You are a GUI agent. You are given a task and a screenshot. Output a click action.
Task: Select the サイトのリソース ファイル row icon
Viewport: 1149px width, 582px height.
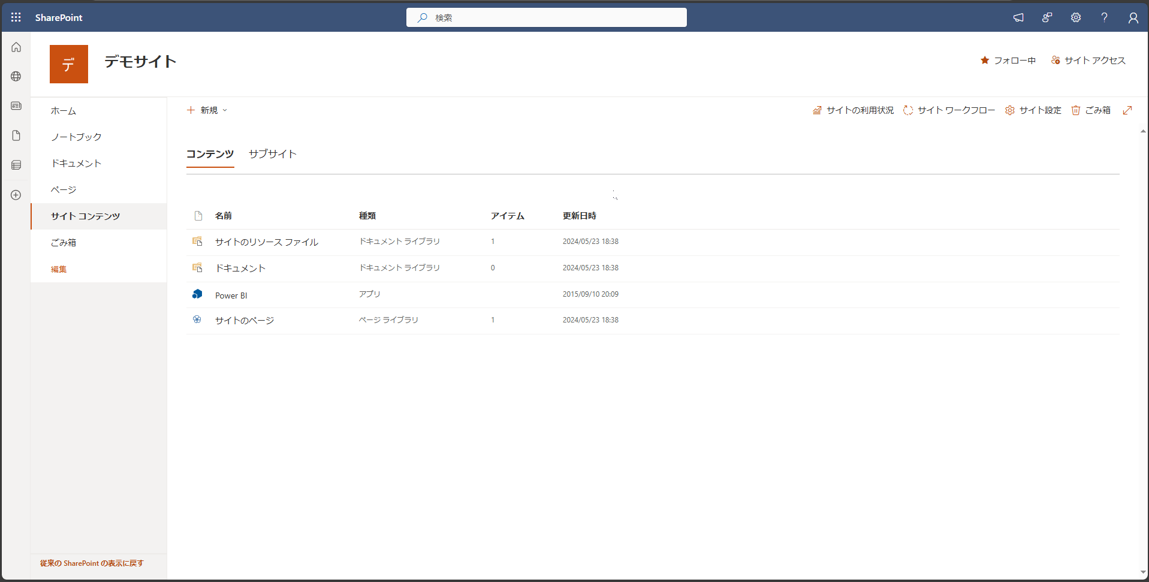click(x=198, y=241)
